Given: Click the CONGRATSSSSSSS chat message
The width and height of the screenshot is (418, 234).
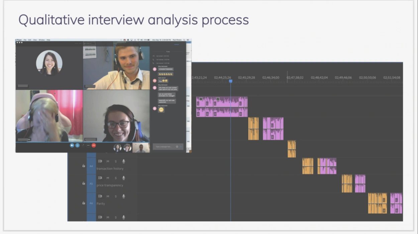Looking at the screenshot, I should point(166,69).
